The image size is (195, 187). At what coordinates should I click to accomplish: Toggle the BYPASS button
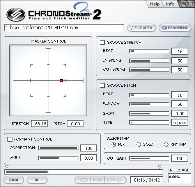point(114,180)
